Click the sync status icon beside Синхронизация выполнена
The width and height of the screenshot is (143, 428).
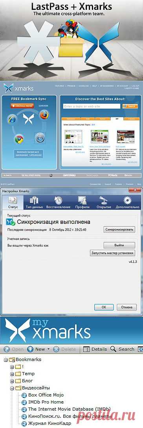[11, 221]
